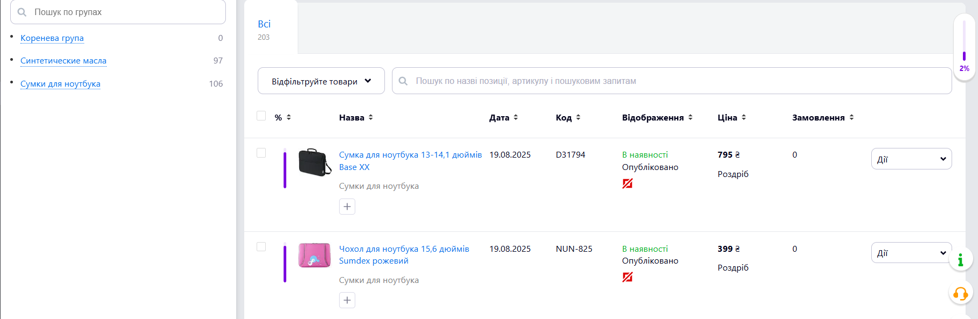Sort by Дата column
Screen dimensions: 978x319
[504, 117]
